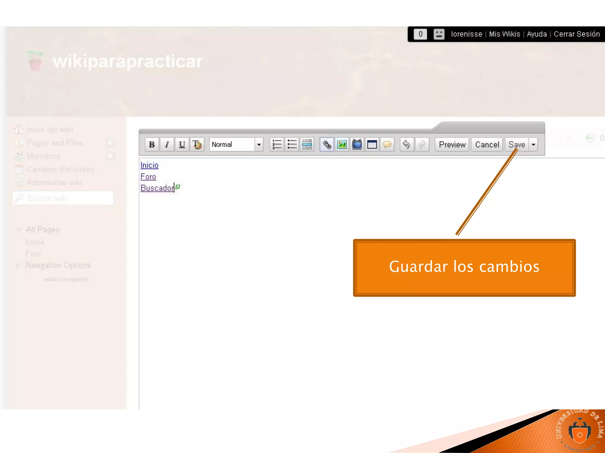
Task: Open the notifications counter showing 0
Action: [420, 34]
